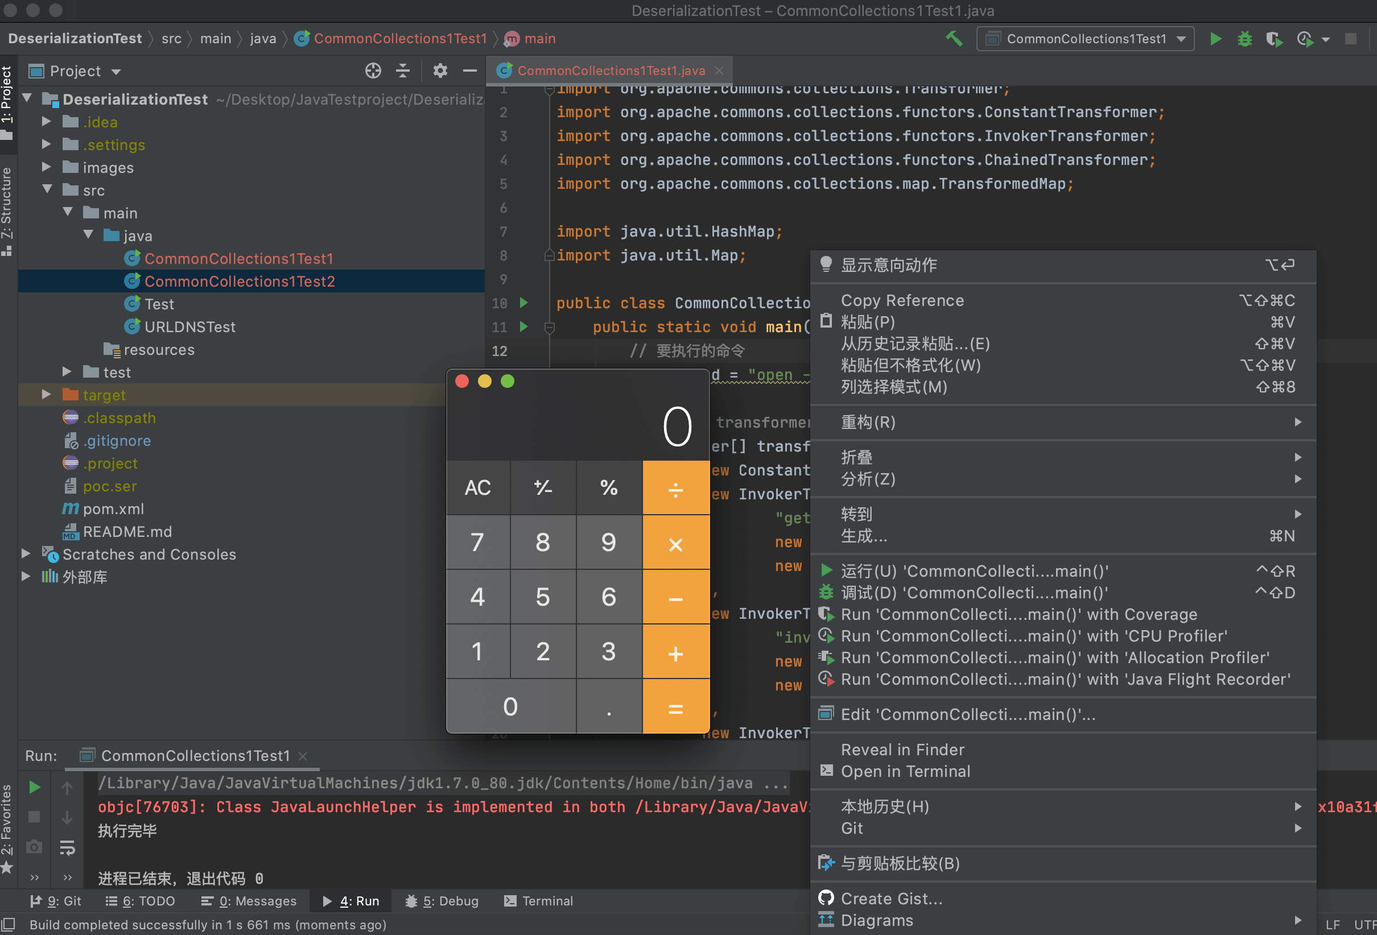Click AC on the Calculator
1377x935 pixels.
click(x=477, y=488)
